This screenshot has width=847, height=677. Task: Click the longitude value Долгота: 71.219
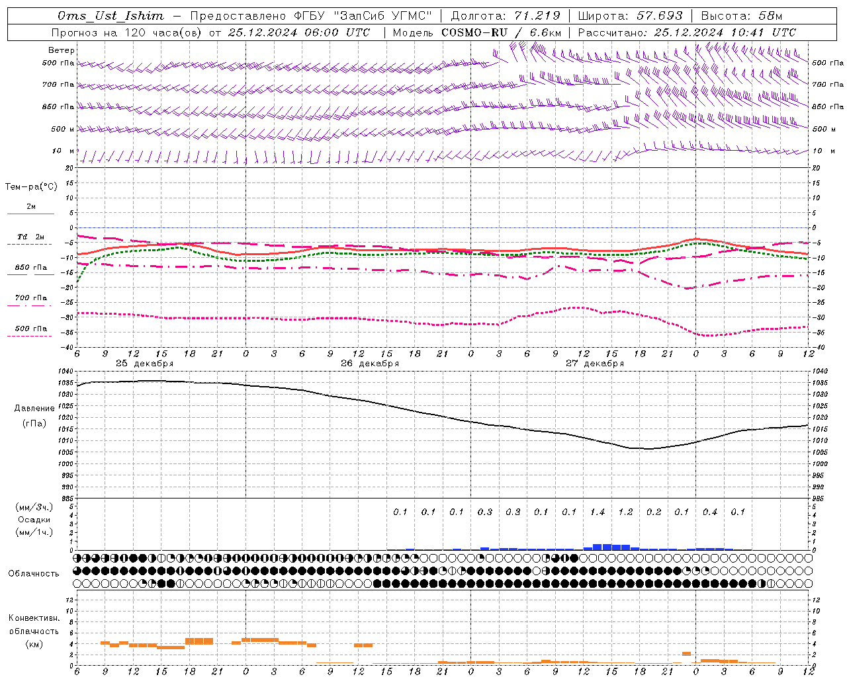pos(506,16)
